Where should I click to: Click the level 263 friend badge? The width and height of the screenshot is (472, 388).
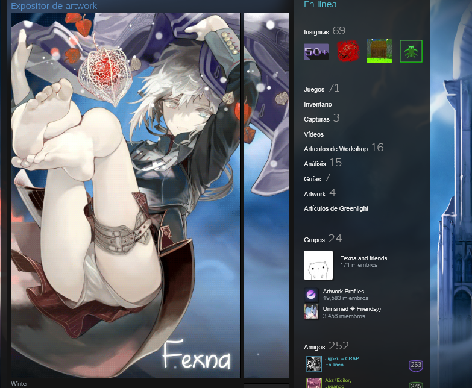[416, 365]
